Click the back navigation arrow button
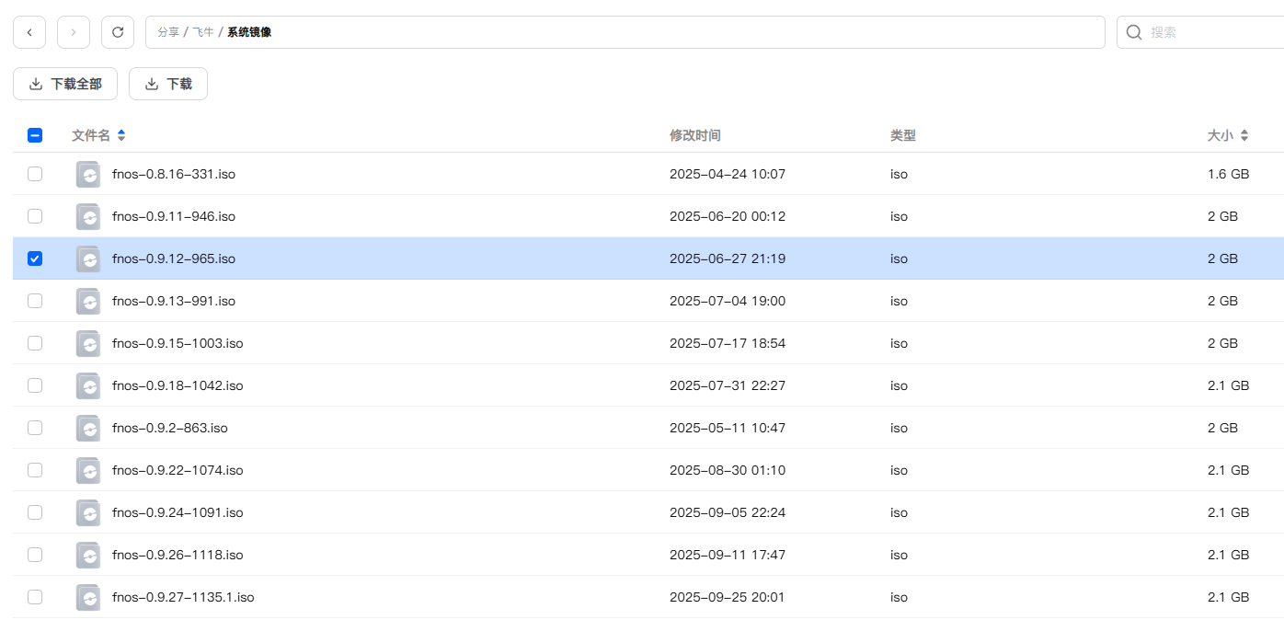This screenshot has width=1284, height=620. [29, 32]
